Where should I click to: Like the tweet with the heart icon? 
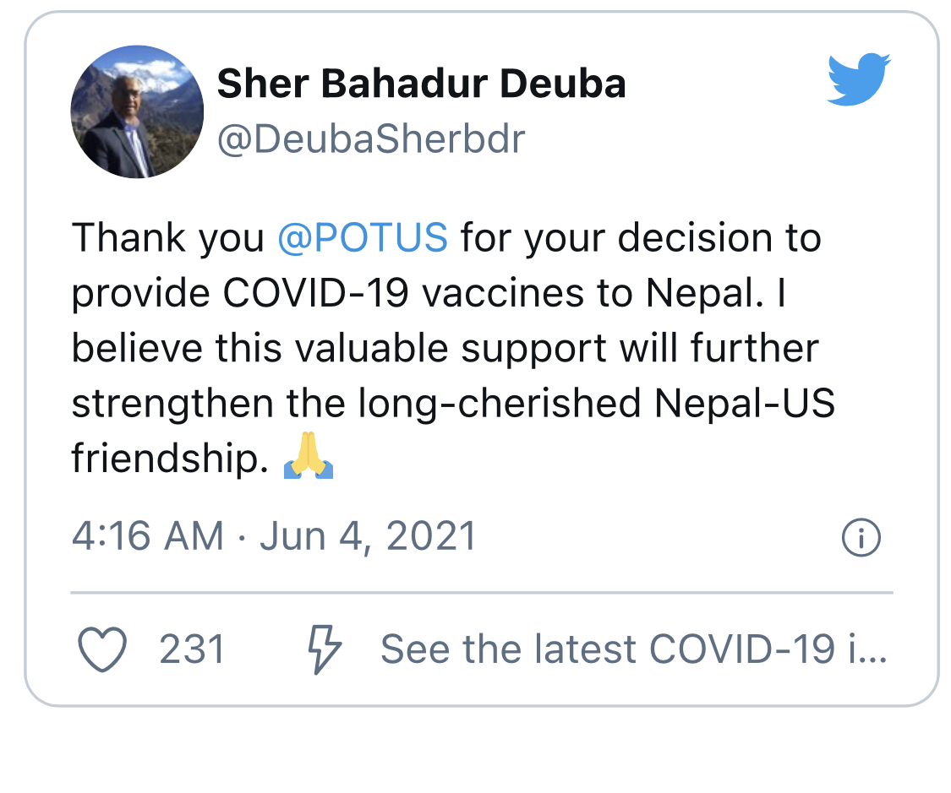[102, 649]
